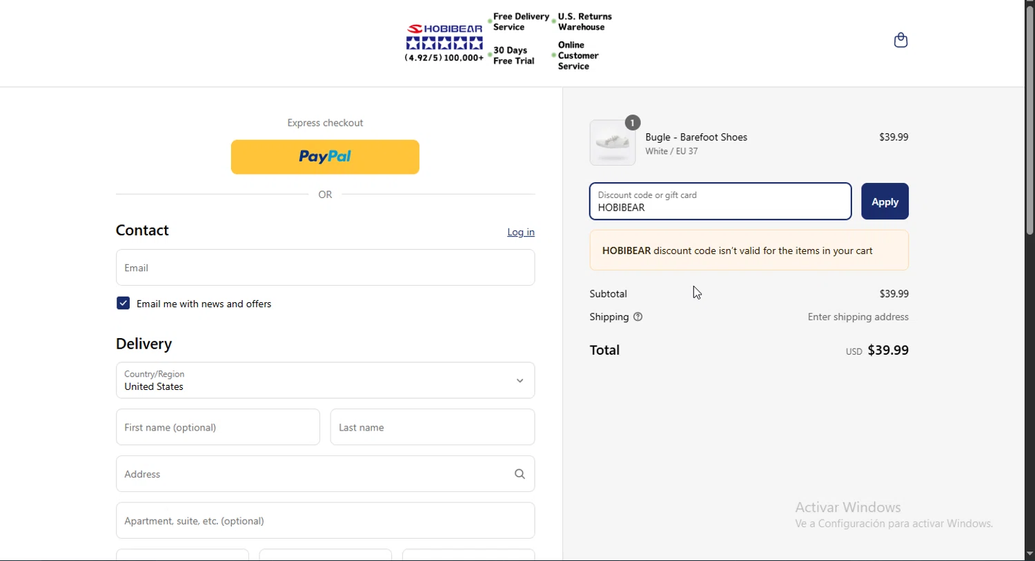Click the Hobibear store logo
The height and width of the screenshot is (561, 1035).
pos(444,43)
